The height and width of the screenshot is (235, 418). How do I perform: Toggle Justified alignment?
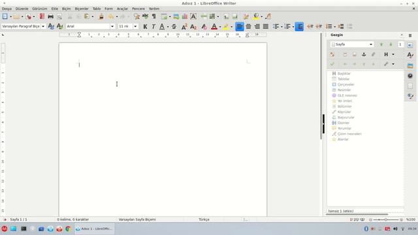pyautogui.click(x=266, y=26)
